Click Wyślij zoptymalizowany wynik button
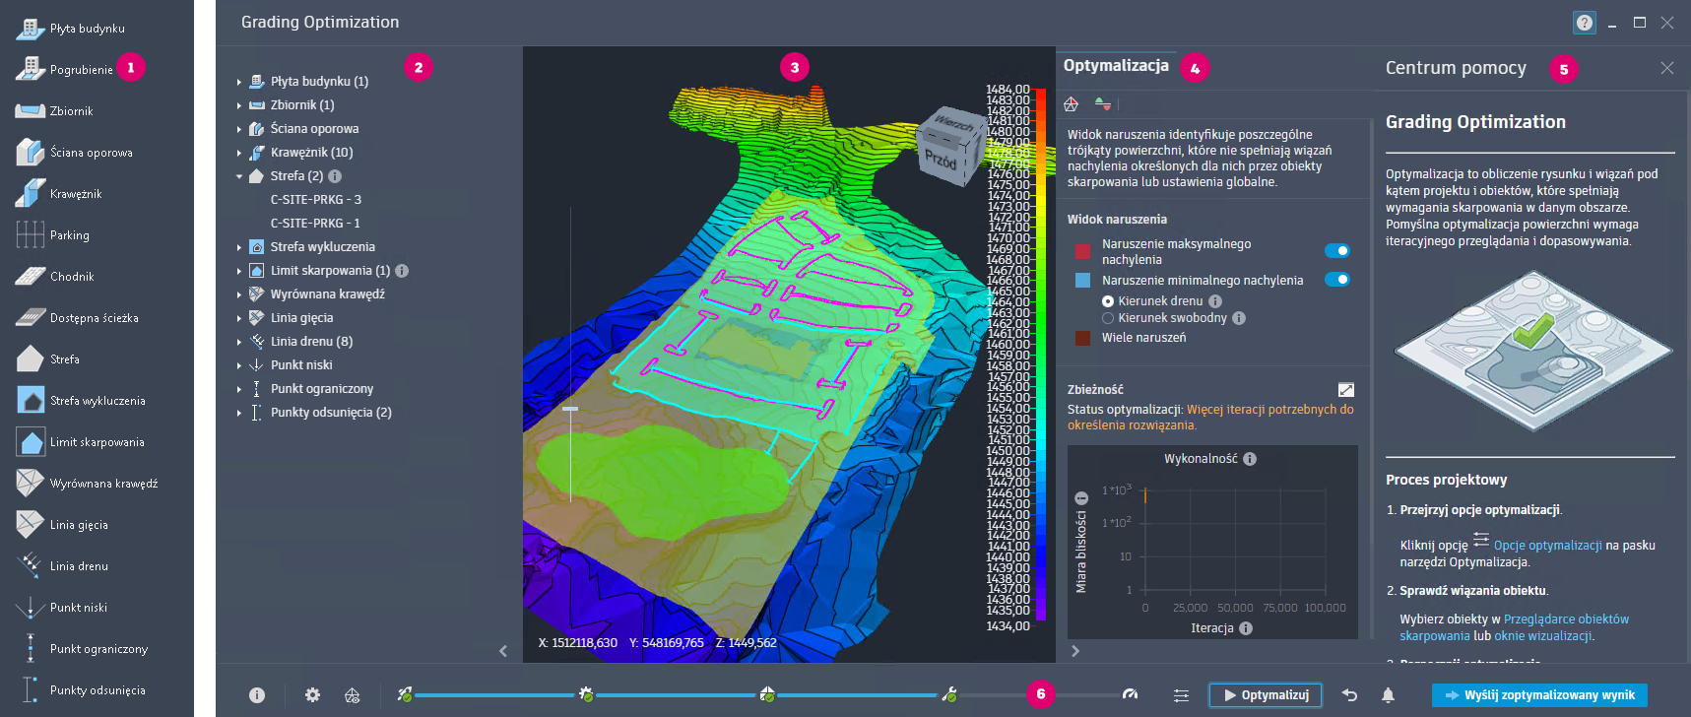 [1539, 695]
